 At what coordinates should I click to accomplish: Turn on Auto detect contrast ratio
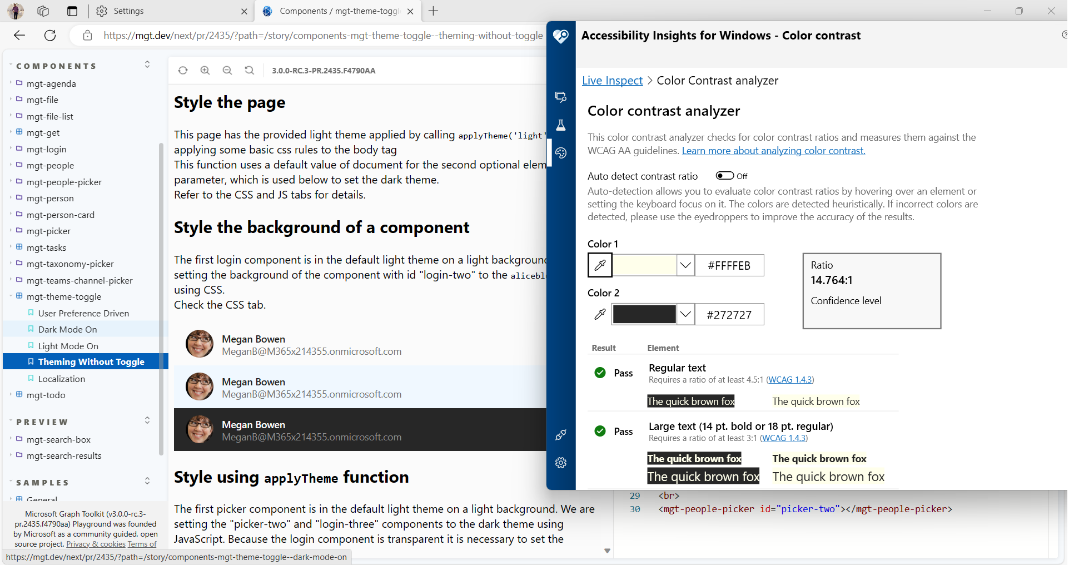pos(724,176)
